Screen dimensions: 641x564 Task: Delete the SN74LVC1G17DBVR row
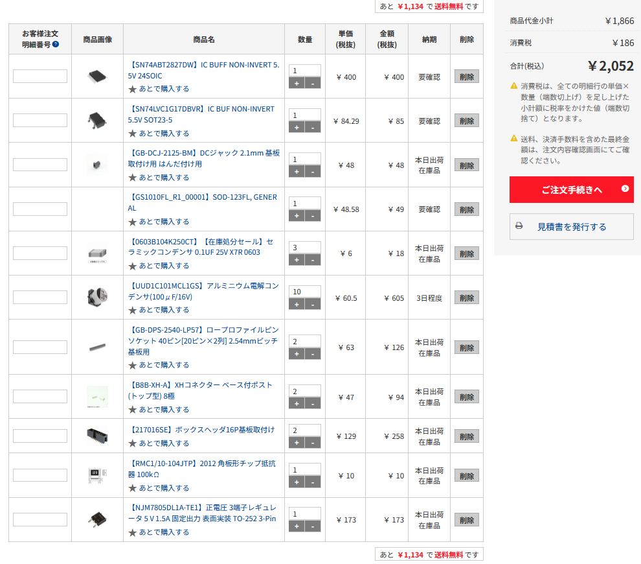[466, 121]
